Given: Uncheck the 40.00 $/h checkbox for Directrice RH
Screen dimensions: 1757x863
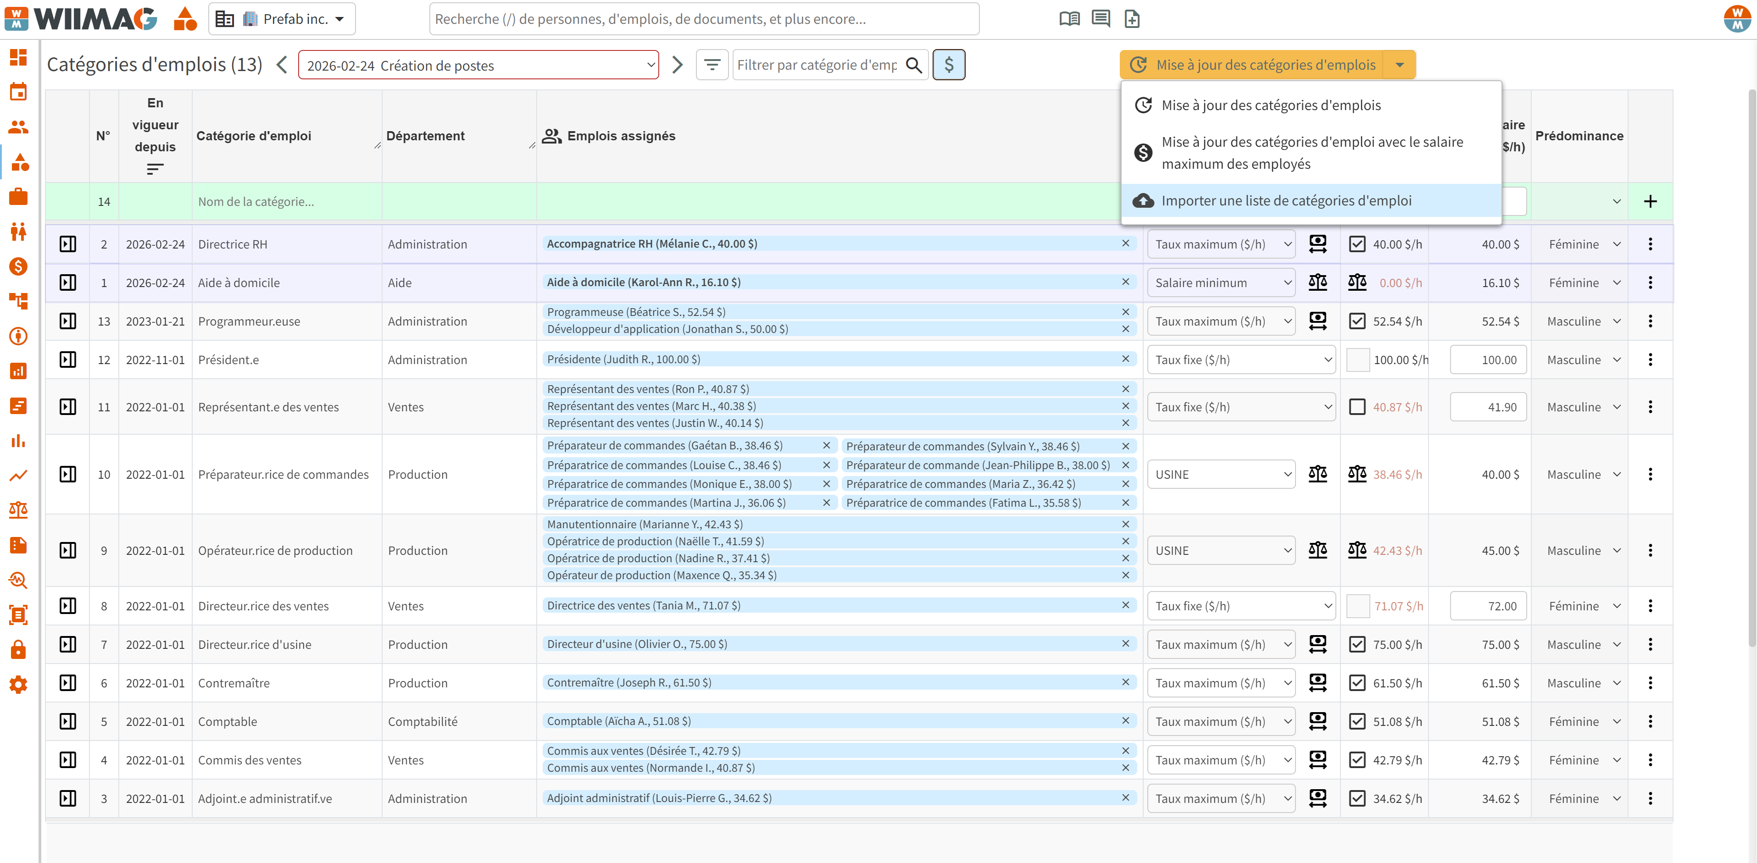Looking at the screenshot, I should 1357,244.
